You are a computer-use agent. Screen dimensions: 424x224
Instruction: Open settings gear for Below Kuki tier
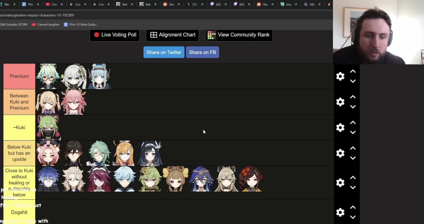340,153
